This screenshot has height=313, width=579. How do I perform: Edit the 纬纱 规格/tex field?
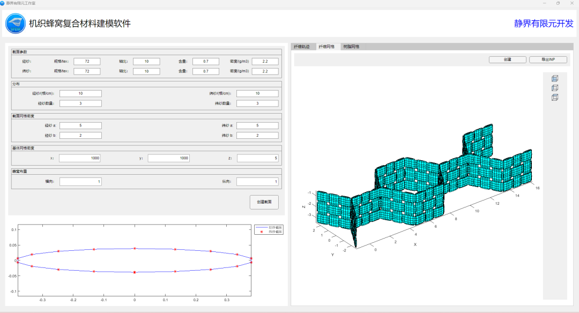coord(87,71)
